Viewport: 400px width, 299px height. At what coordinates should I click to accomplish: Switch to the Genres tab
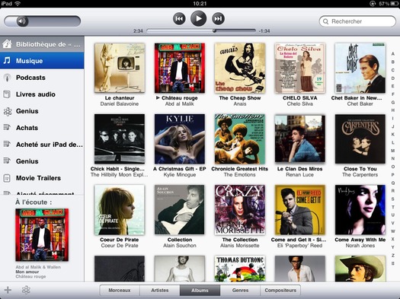(x=240, y=291)
